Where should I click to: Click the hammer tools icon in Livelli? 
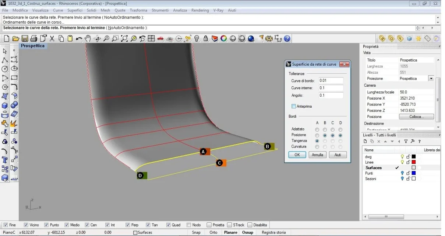pyautogui.click(x=413, y=141)
